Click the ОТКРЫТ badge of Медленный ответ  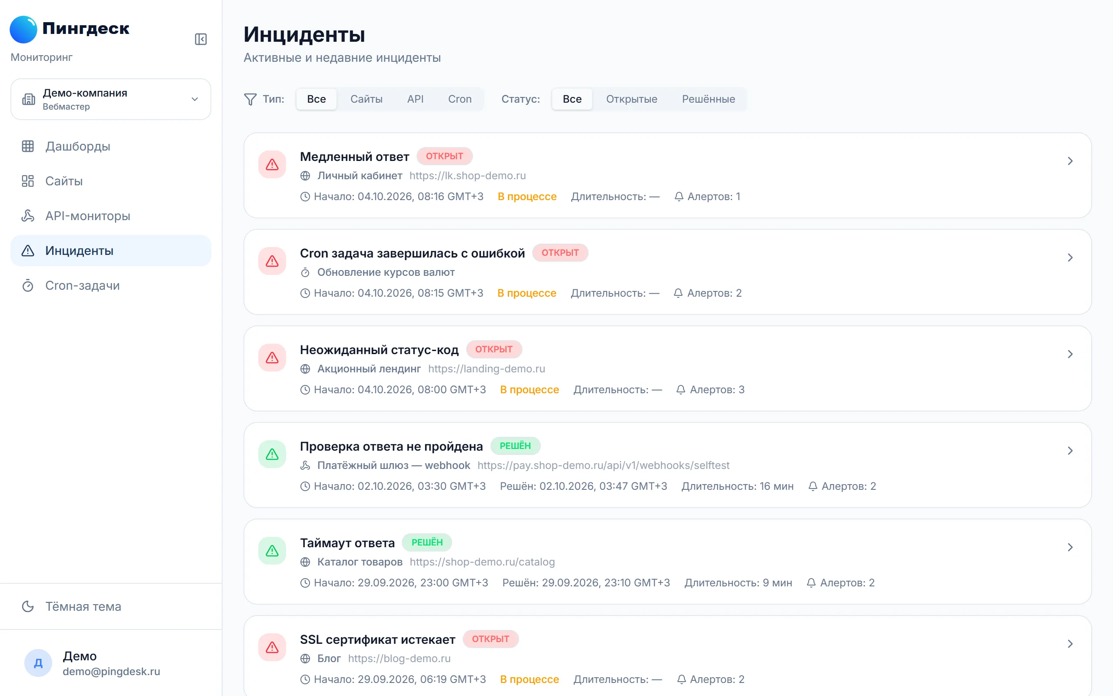tap(444, 156)
